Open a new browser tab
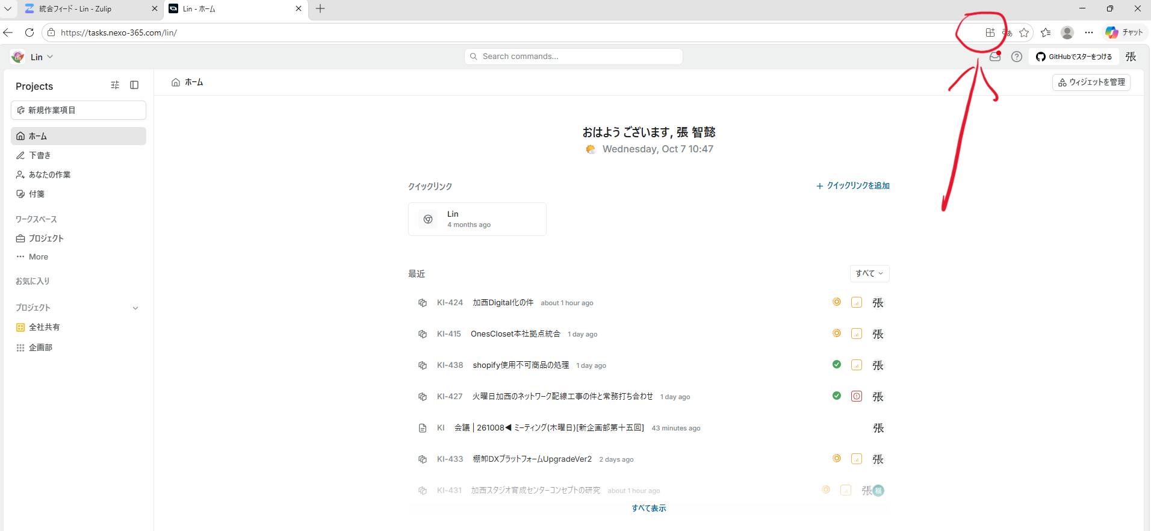 (x=320, y=8)
